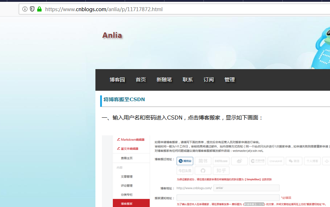Choose the Weibo platform icon button
330x207 pixels.
click(x=240, y=161)
